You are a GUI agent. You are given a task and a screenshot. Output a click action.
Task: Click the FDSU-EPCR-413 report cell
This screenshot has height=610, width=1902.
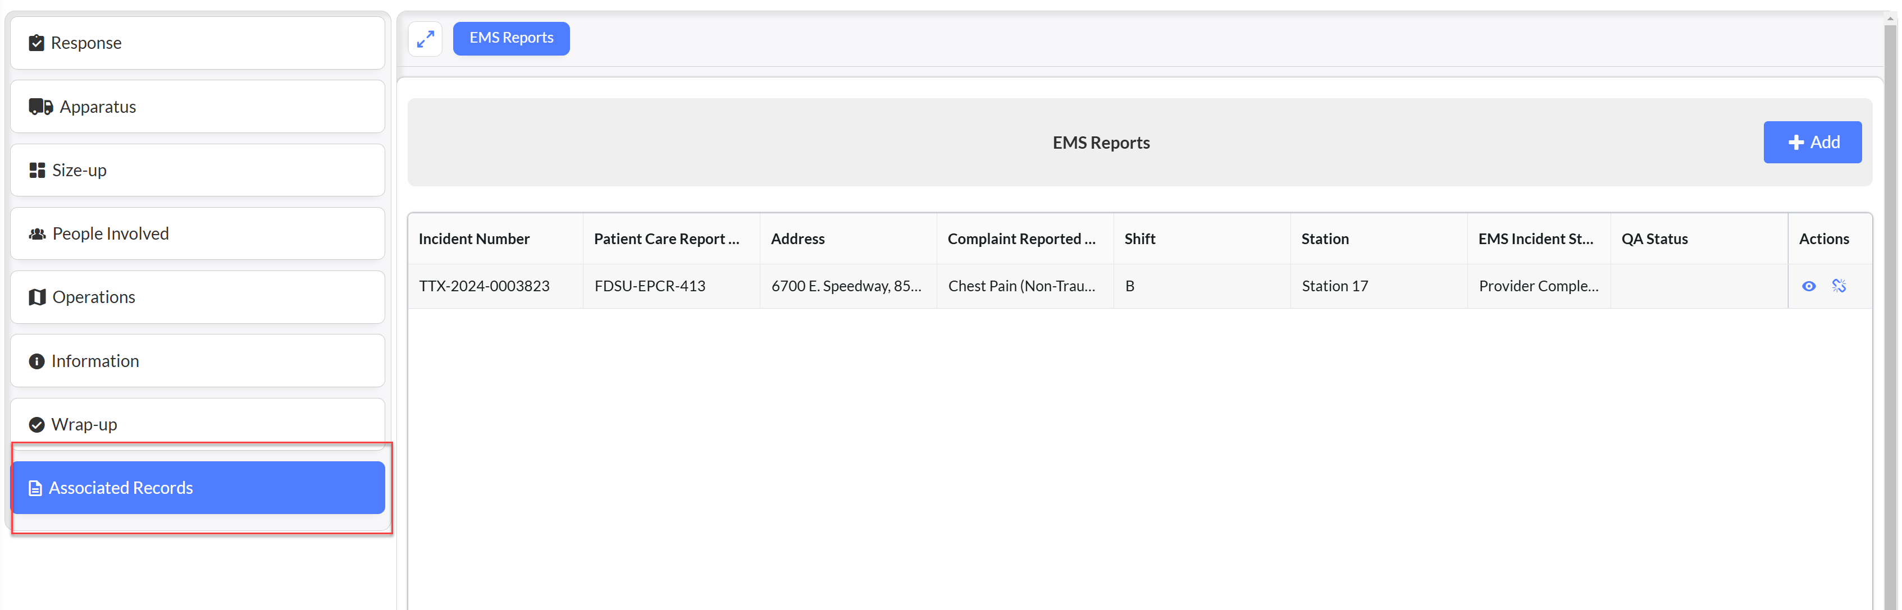point(671,286)
